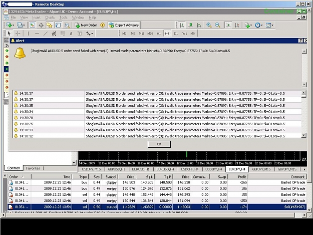Viewport: 313px width, 235px height.
Task: Toggle the Terminal window icon
Action: (58, 25)
